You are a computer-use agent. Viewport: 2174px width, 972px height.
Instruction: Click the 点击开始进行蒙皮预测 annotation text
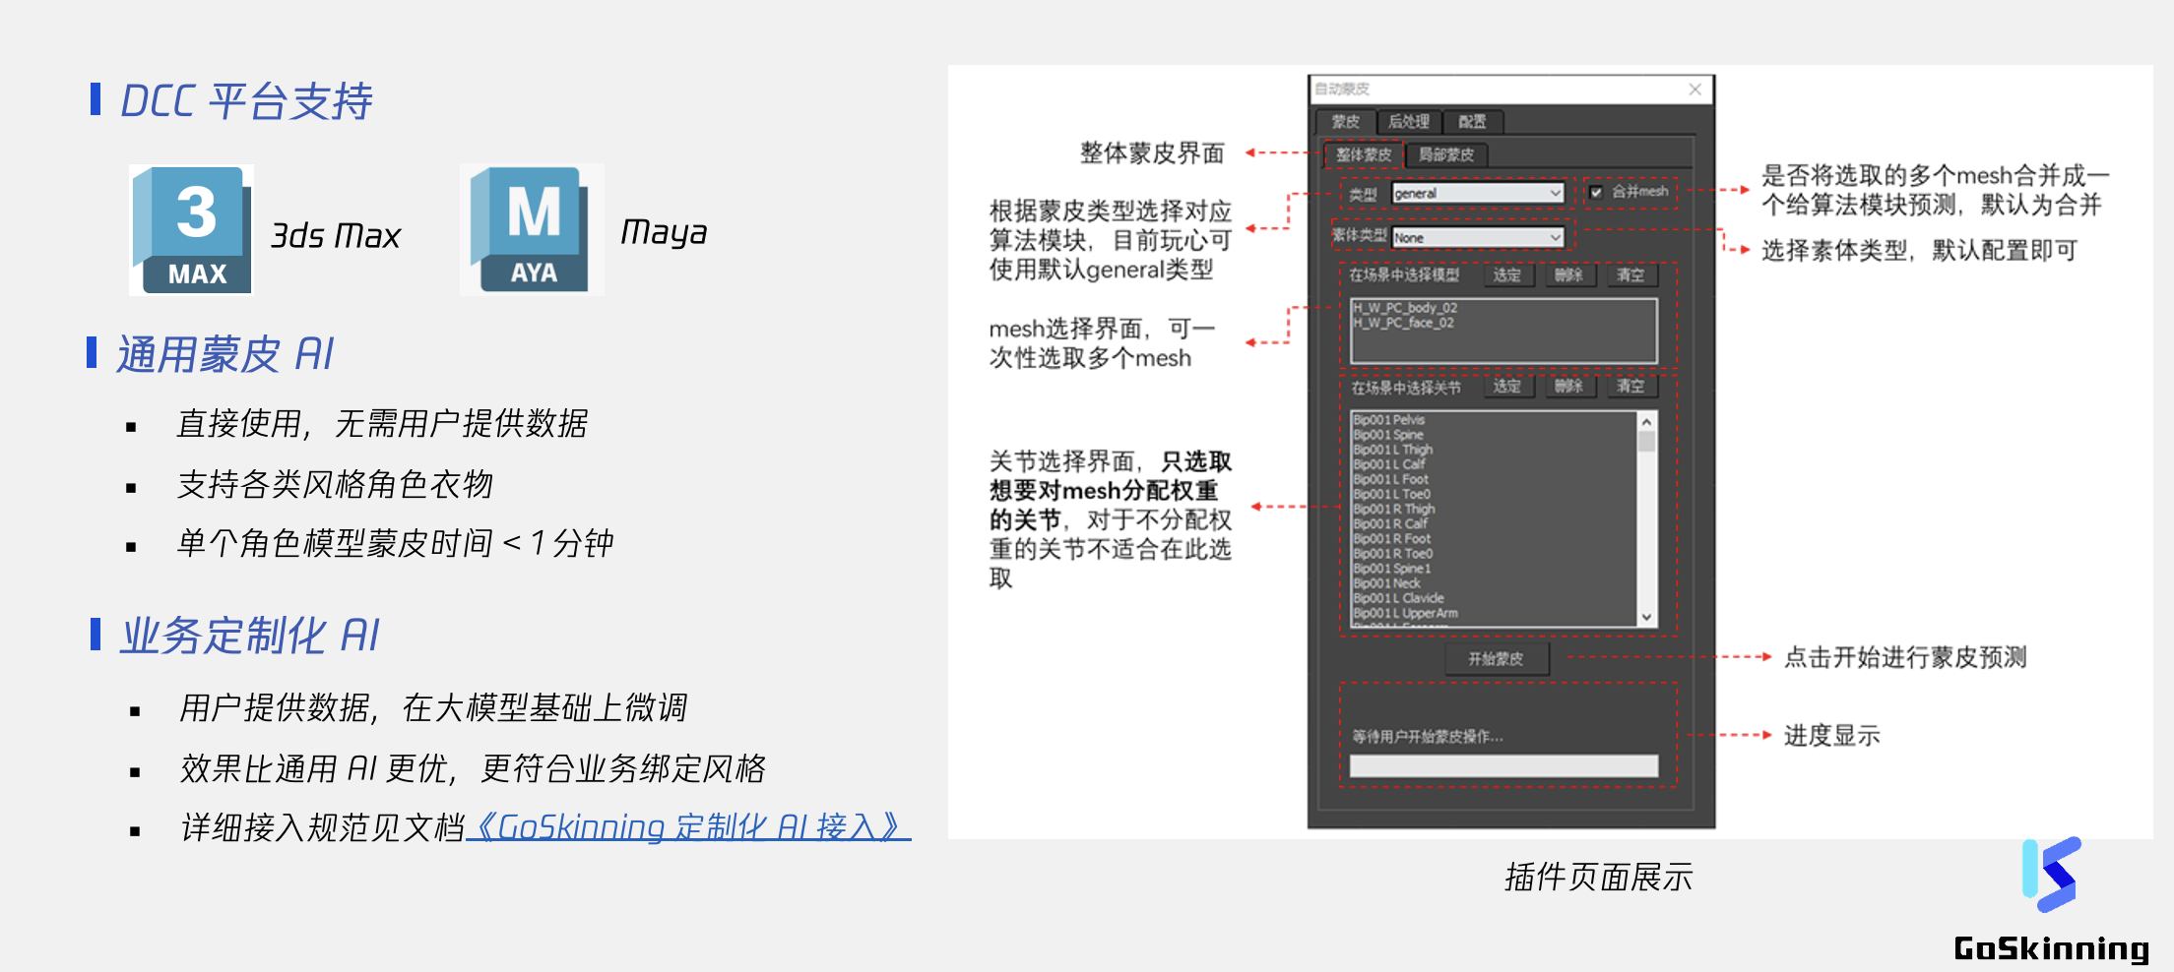pyautogui.click(x=1905, y=657)
